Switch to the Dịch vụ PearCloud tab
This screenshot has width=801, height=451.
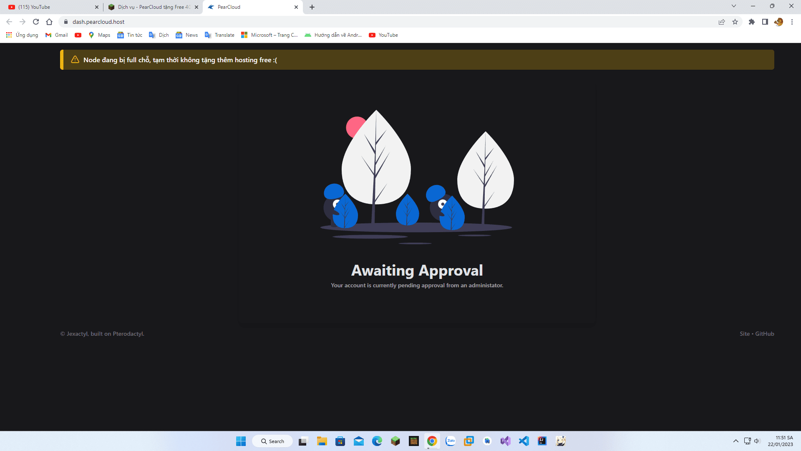(152, 7)
